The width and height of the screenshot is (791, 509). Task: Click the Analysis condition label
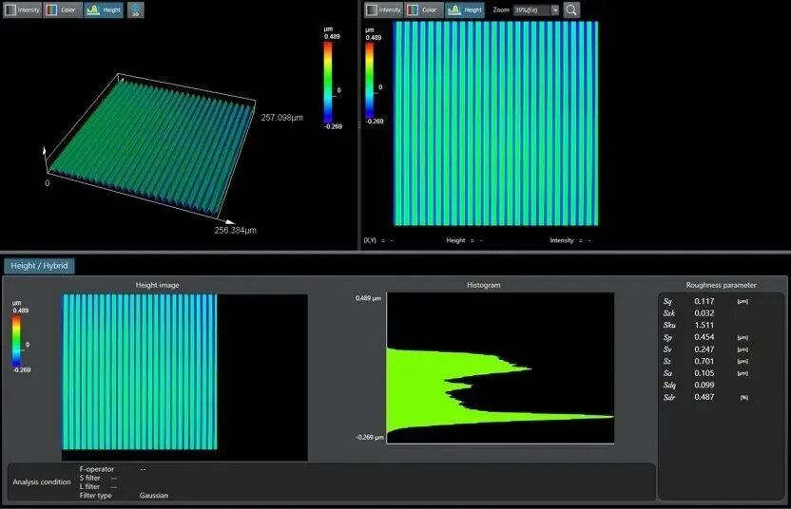click(42, 481)
